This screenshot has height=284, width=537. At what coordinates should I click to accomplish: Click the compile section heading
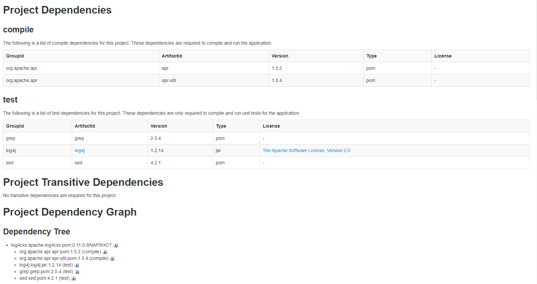(18, 30)
